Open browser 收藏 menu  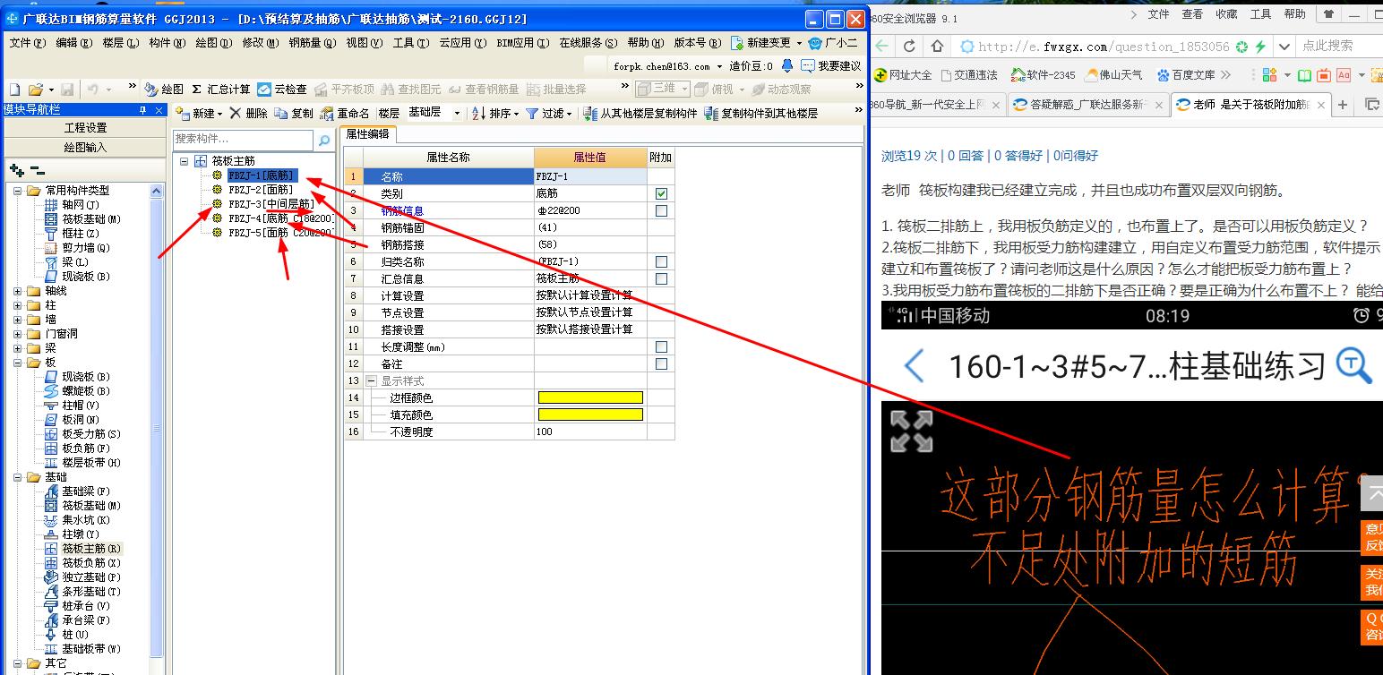pos(1226,14)
